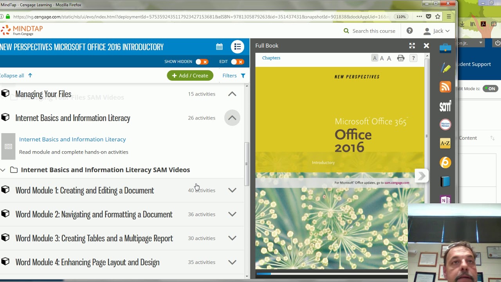Go to next page of the book
Image resolution: width=501 pixels, height=282 pixels.
point(421,176)
